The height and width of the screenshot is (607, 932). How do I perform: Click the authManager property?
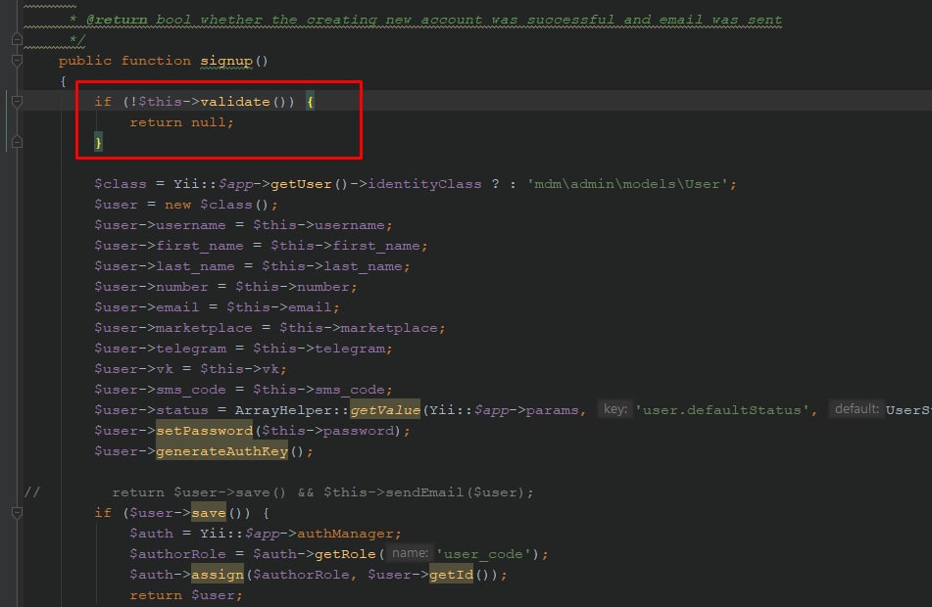click(345, 534)
